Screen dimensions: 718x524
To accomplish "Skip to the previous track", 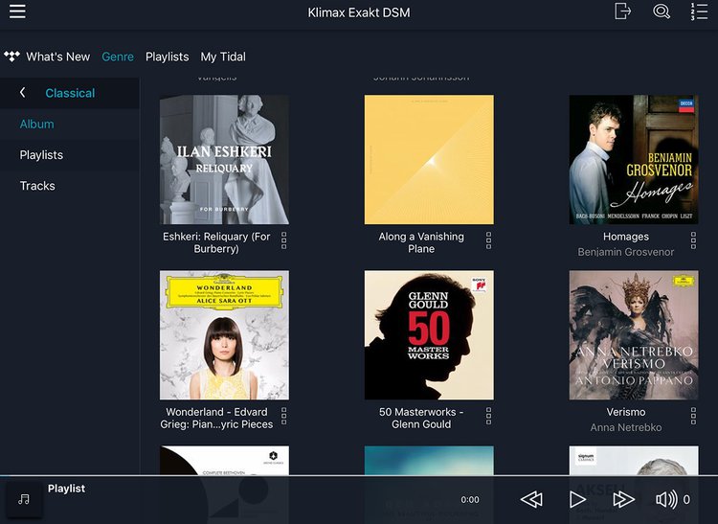I will [x=531, y=499].
